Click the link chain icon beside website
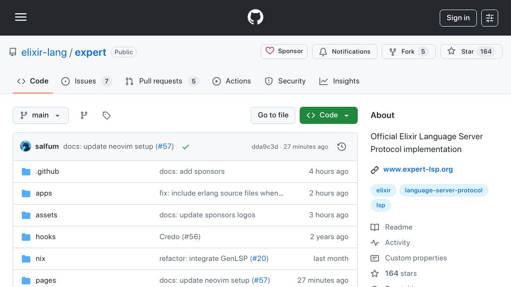Image resolution: width=511 pixels, height=287 pixels. coord(375,170)
